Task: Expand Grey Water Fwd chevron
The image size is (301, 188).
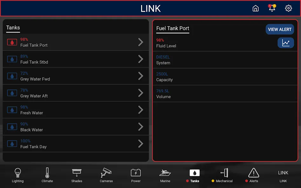Action: 141,76
